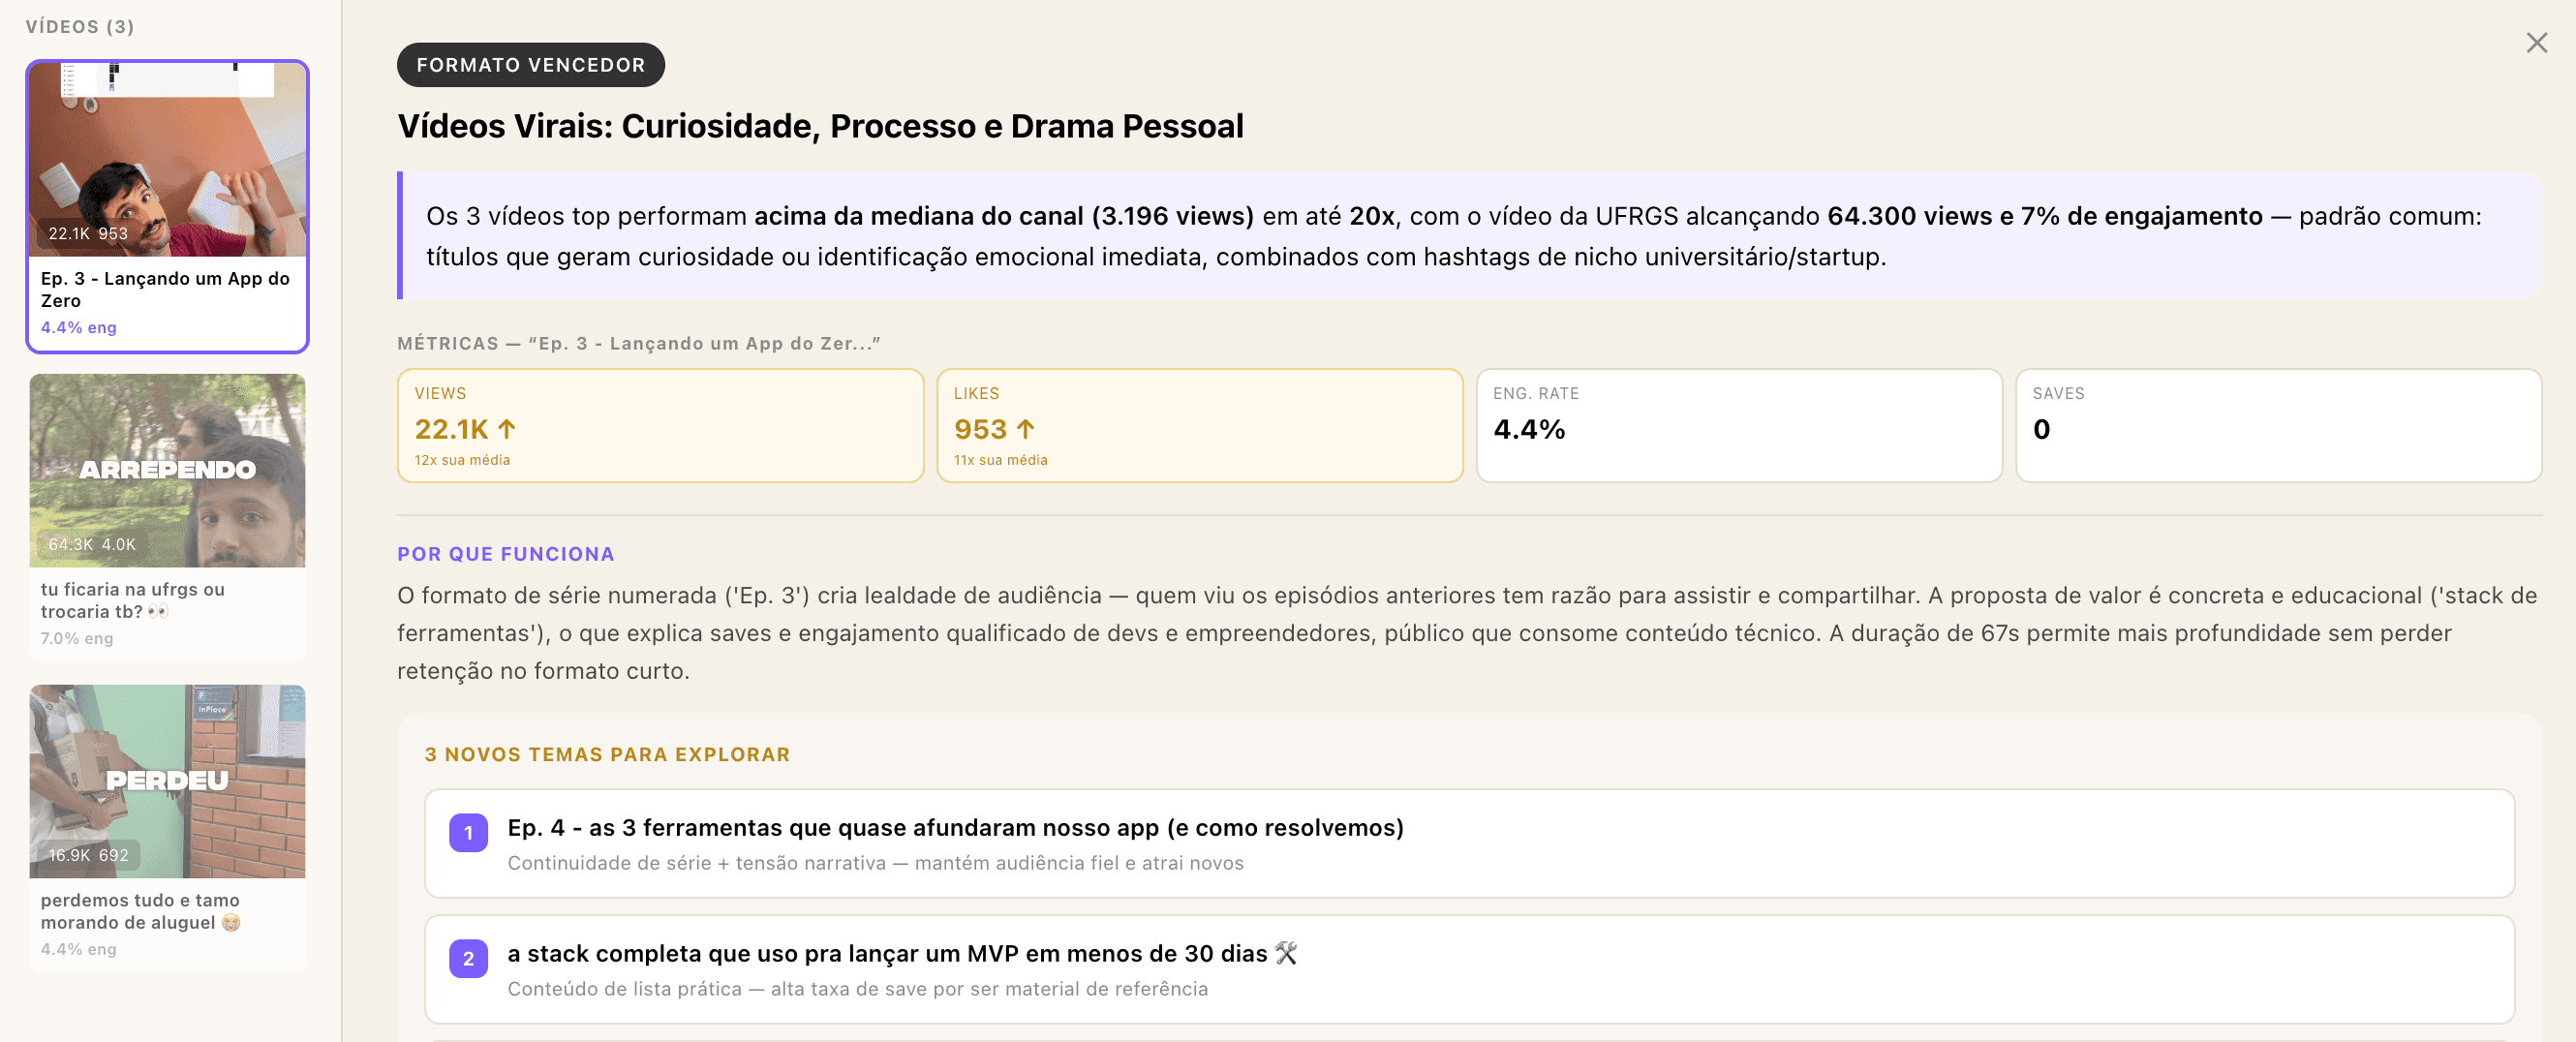Click the Views metric card
The image size is (2576, 1042).
660,426
